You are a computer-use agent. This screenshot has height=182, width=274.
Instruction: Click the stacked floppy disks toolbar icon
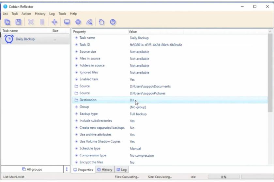7,22
